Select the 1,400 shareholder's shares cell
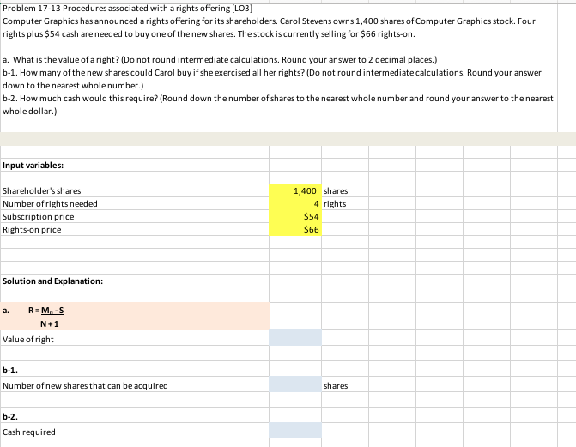The image size is (576, 447). [295, 190]
